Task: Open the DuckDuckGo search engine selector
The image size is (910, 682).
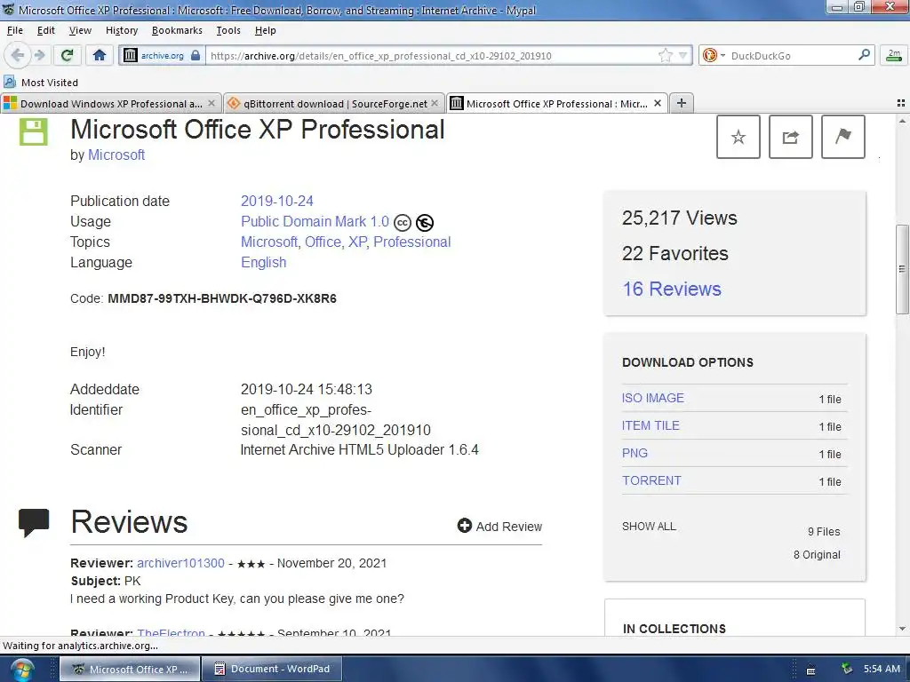Action: (x=714, y=56)
